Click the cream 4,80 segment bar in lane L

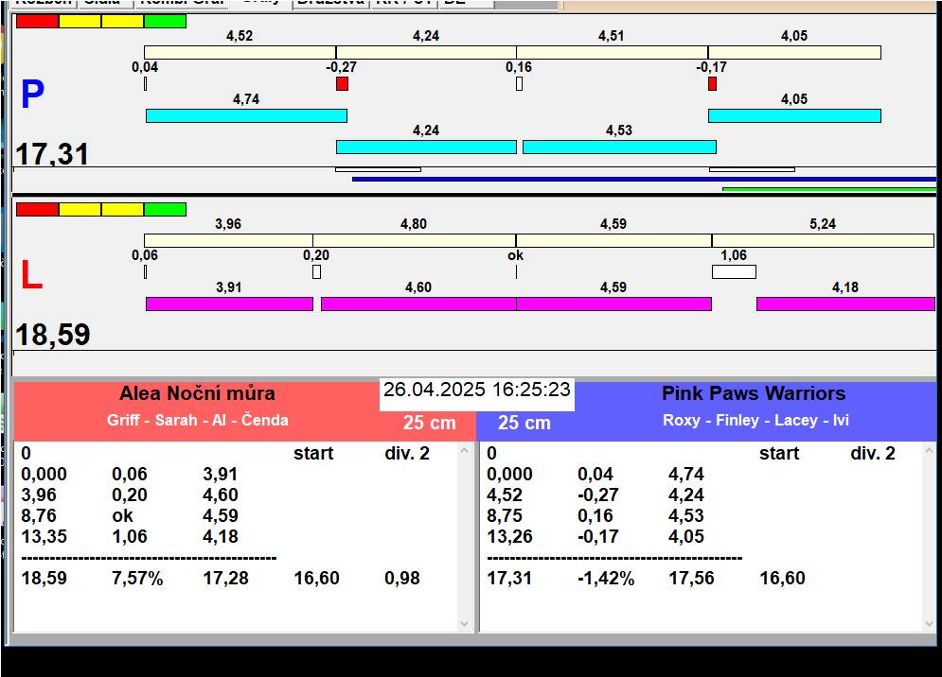(x=414, y=241)
